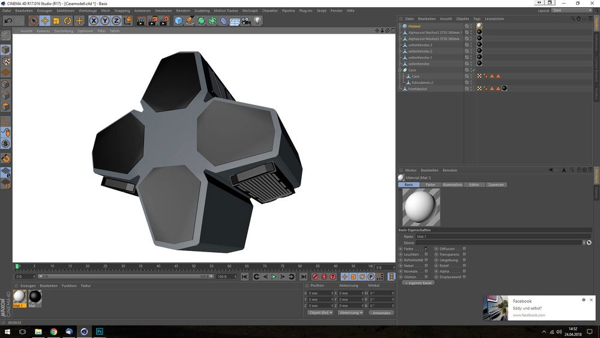Click the light bulb icon to add light
600x338 pixels.
click(257, 21)
